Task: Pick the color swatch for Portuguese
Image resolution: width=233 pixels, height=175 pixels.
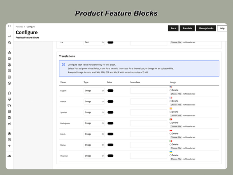Action: (x=110, y=123)
